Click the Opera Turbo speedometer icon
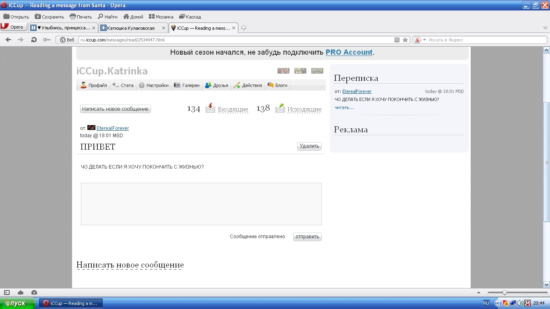Image resolution: width=550 pixels, height=309 pixels. pos(34,293)
